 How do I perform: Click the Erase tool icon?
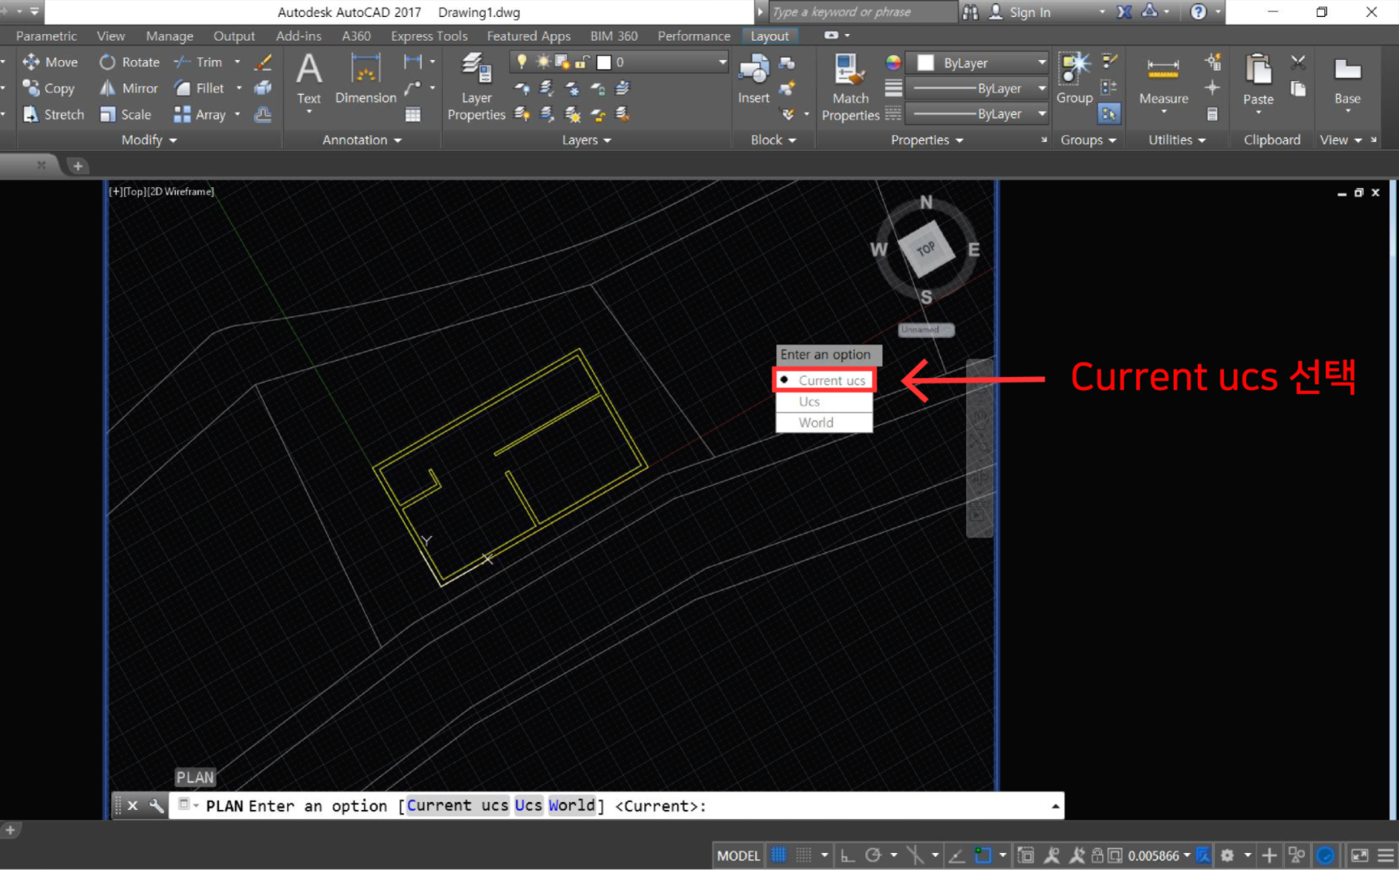pyautogui.click(x=263, y=62)
